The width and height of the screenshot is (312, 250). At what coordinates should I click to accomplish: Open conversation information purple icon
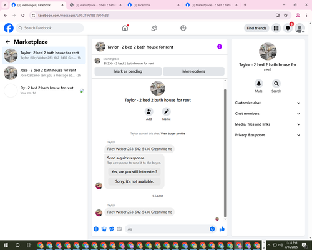(220, 47)
